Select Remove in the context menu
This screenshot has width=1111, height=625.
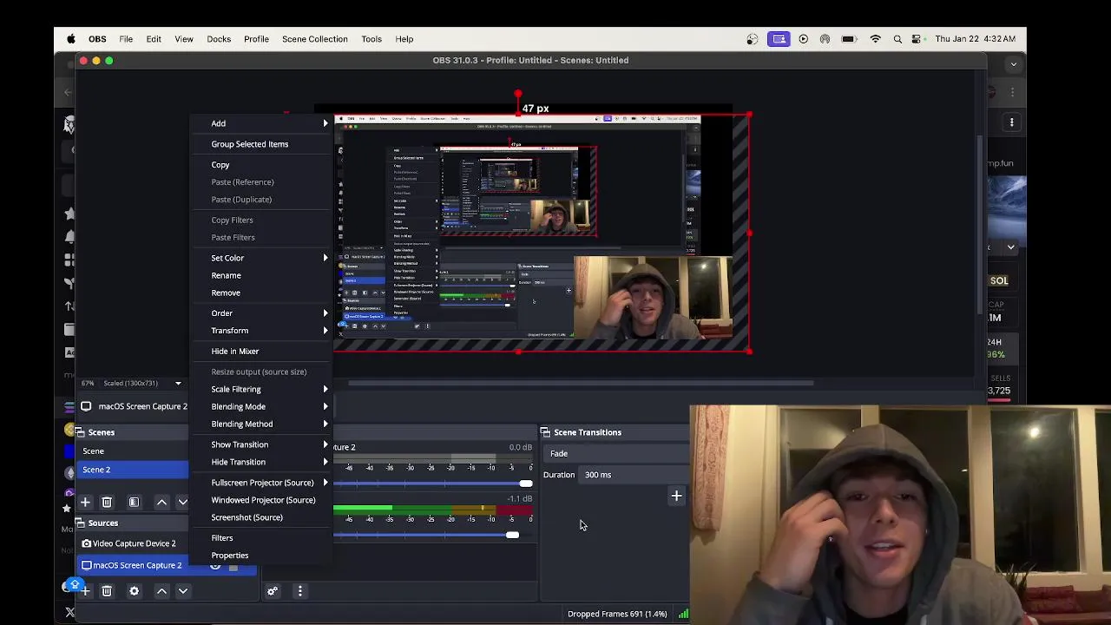pyautogui.click(x=226, y=293)
